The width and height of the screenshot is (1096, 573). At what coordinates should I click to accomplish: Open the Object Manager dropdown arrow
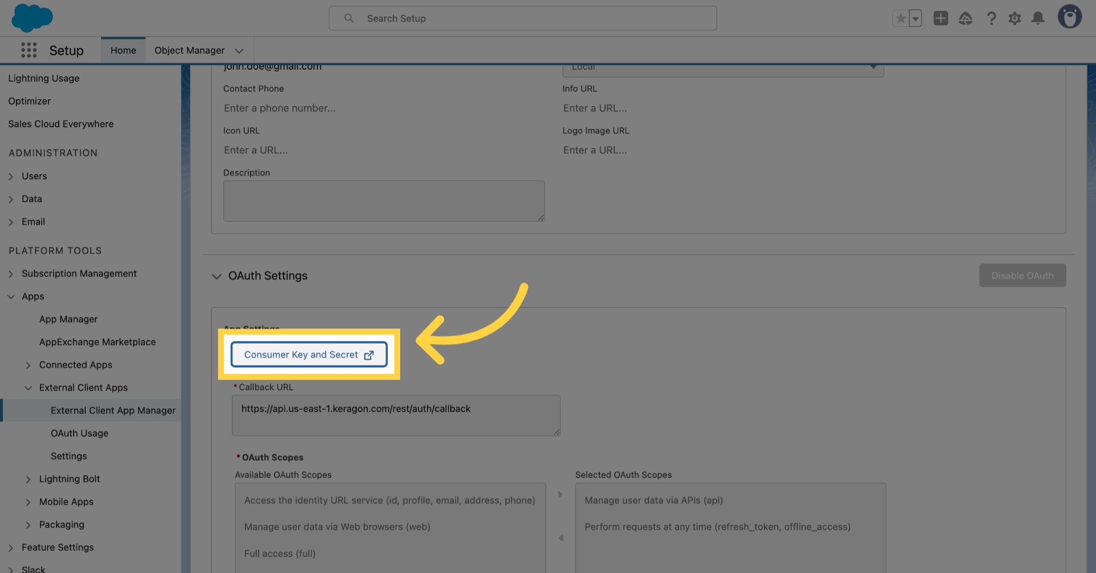(239, 50)
